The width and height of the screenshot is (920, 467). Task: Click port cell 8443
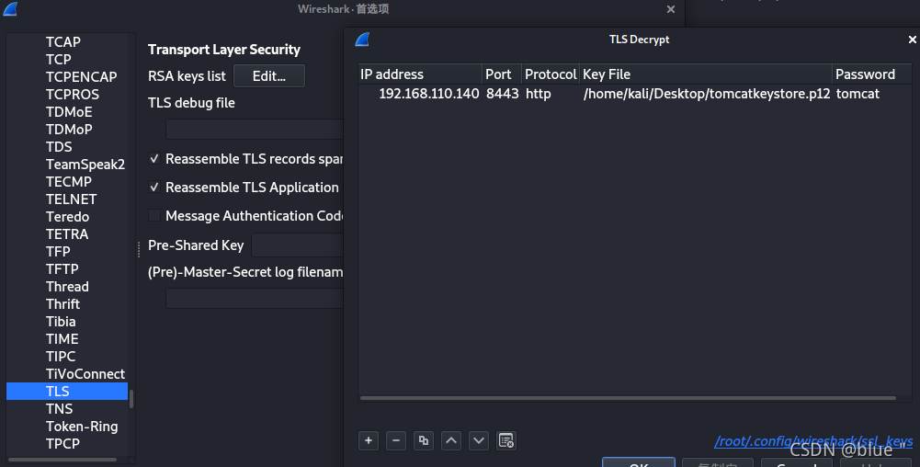pyautogui.click(x=502, y=94)
